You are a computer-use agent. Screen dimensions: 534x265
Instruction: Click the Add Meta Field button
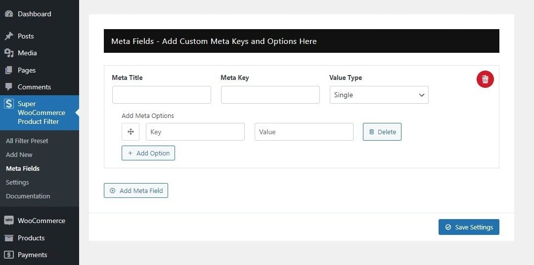(136, 190)
